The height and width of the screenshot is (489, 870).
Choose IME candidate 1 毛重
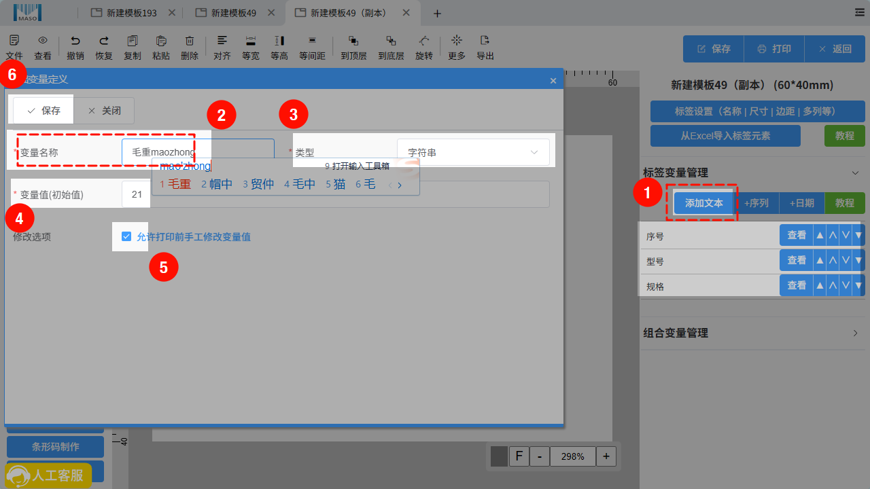(175, 184)
